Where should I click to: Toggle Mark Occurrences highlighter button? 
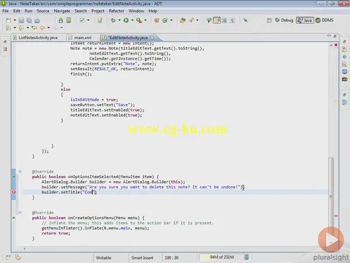click(x=217, y=21)
